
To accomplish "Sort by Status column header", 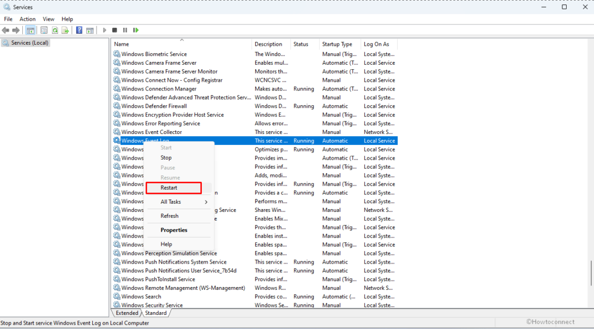I will tap(304, 44).
